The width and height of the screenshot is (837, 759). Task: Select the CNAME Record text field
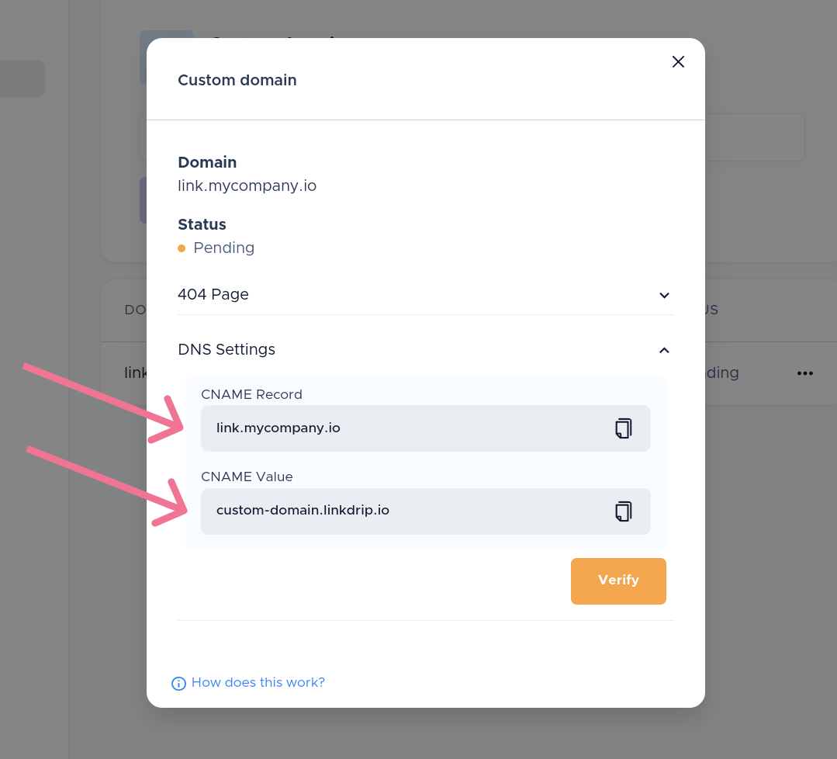[x=388, y=428]
